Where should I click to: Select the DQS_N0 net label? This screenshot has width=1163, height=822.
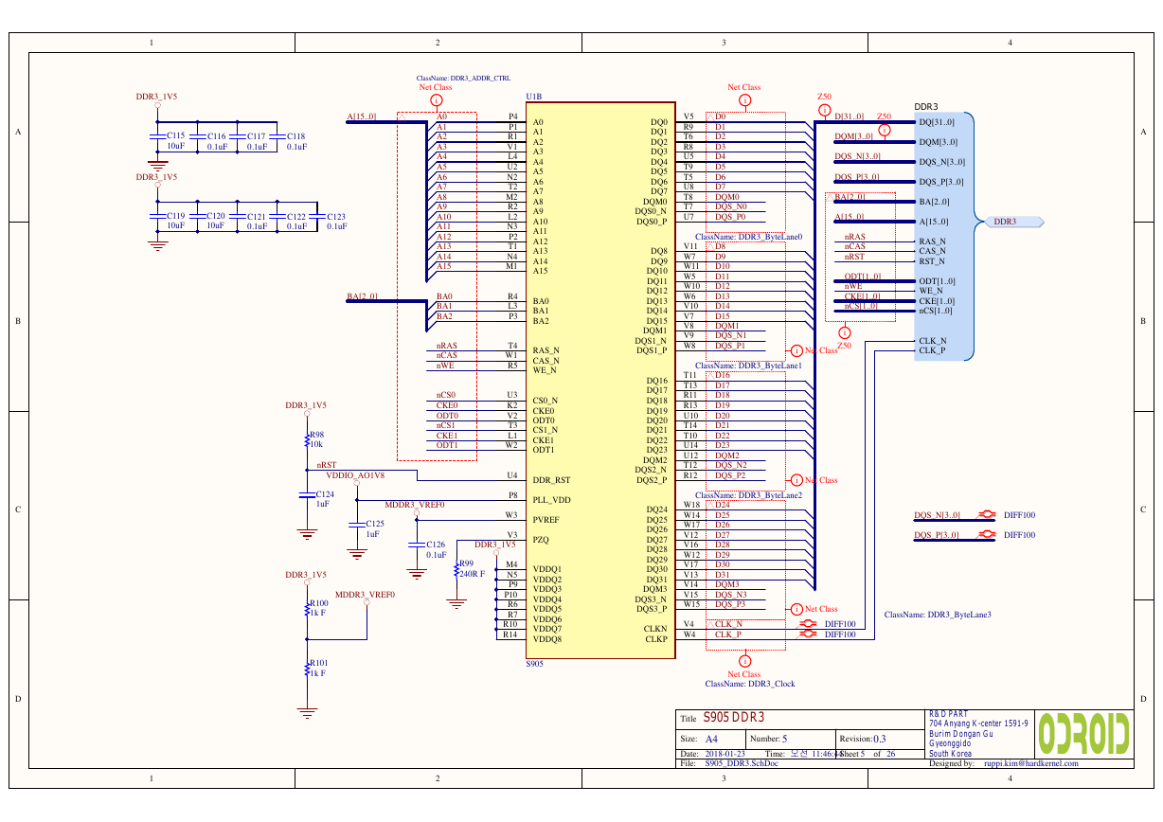point(730,206)
